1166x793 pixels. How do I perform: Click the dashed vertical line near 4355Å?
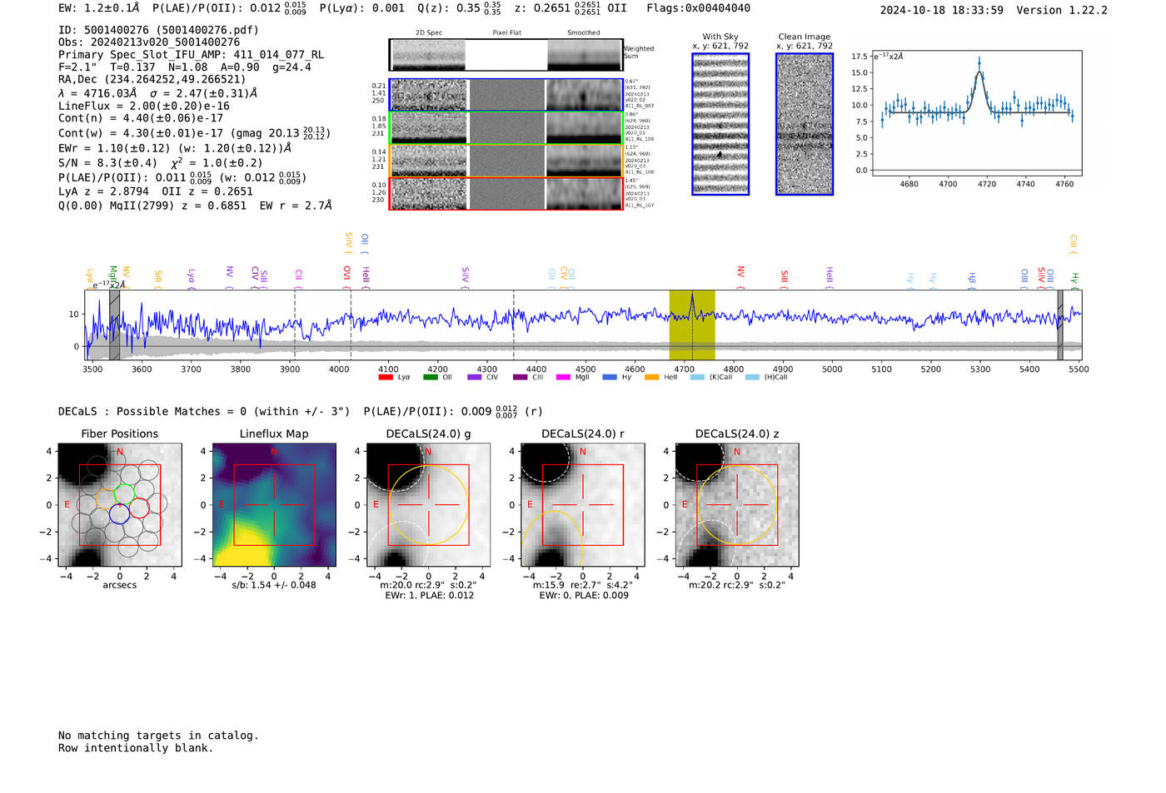coord(514,325)
